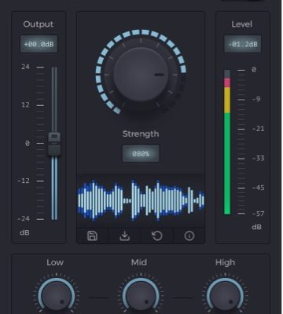283x314 pixels.
Task: Select the +00.0dB output value field
Action: tap(39, 44)
